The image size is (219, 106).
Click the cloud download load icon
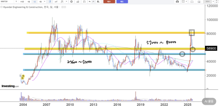point(192,1)
